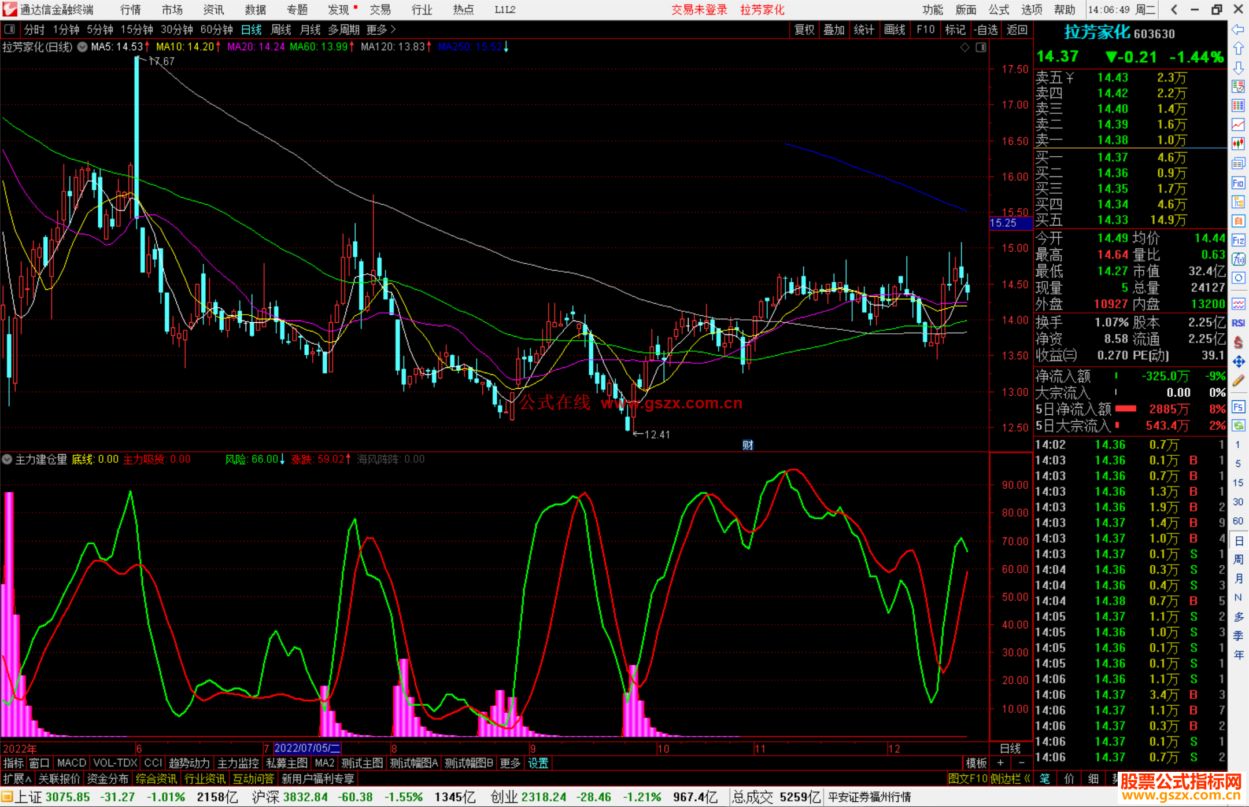Viewport: 1249px width, 807px height.
Task: Click the 画线 draw line button
Action: [894, 30]
